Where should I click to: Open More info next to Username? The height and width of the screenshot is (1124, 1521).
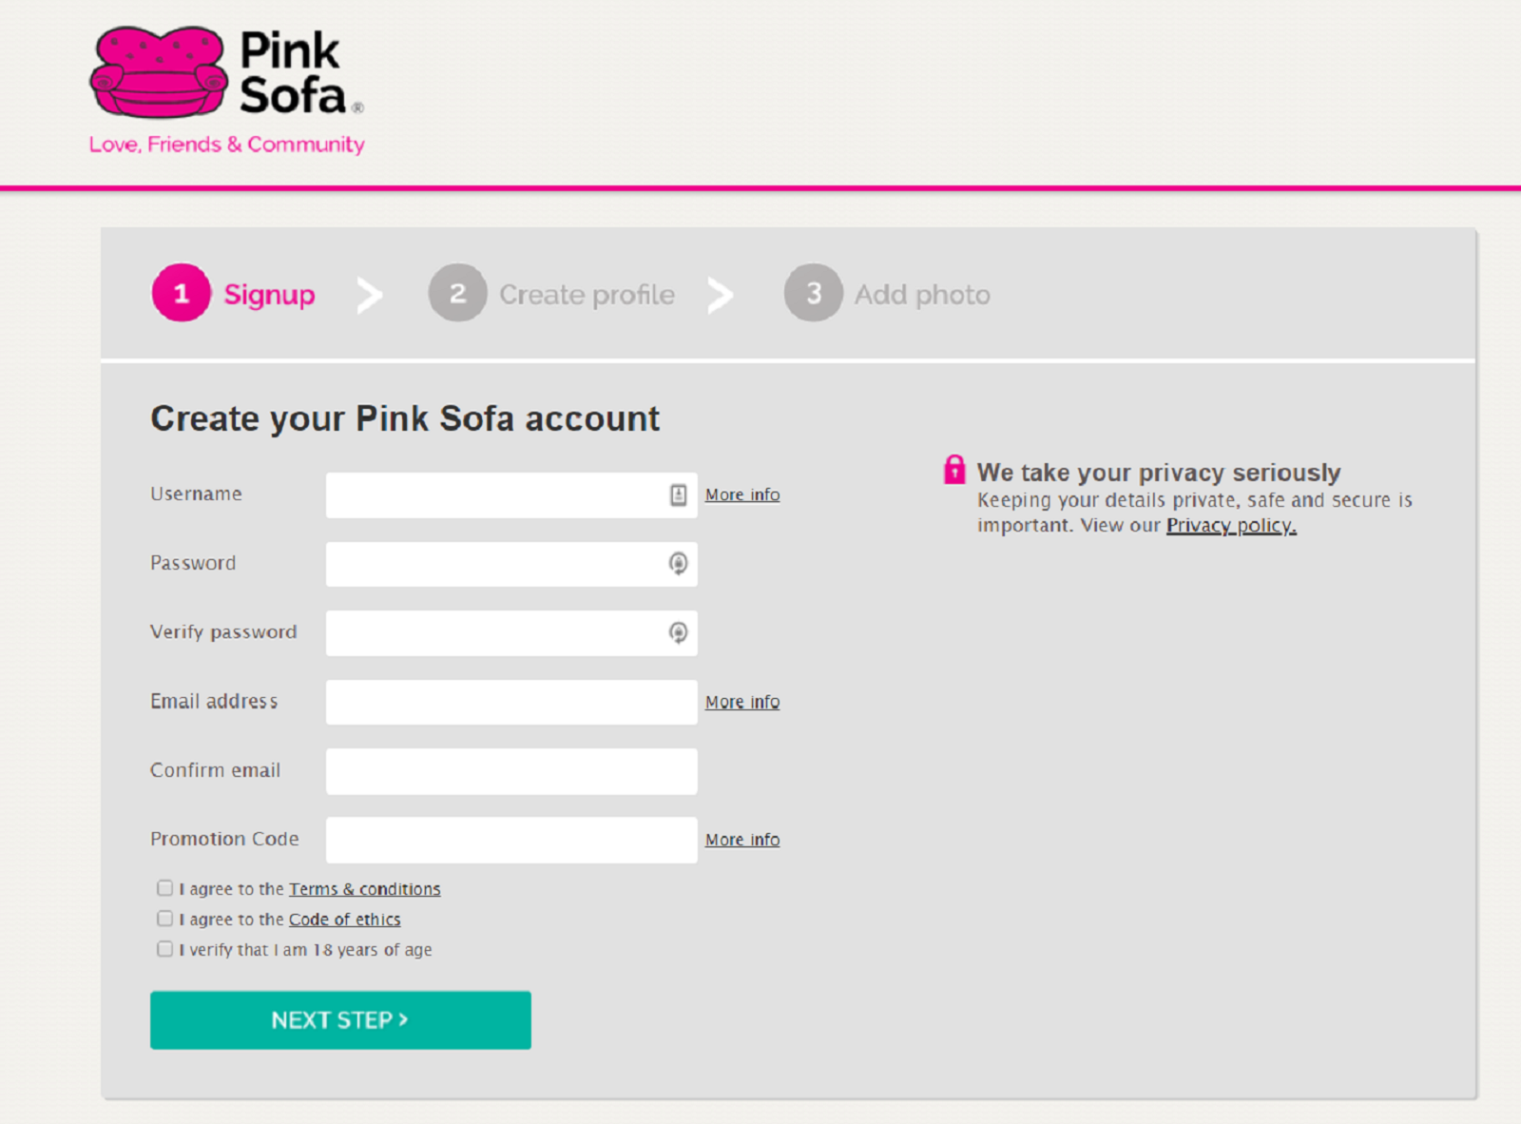pyautogui.click(x=741, y=494)
